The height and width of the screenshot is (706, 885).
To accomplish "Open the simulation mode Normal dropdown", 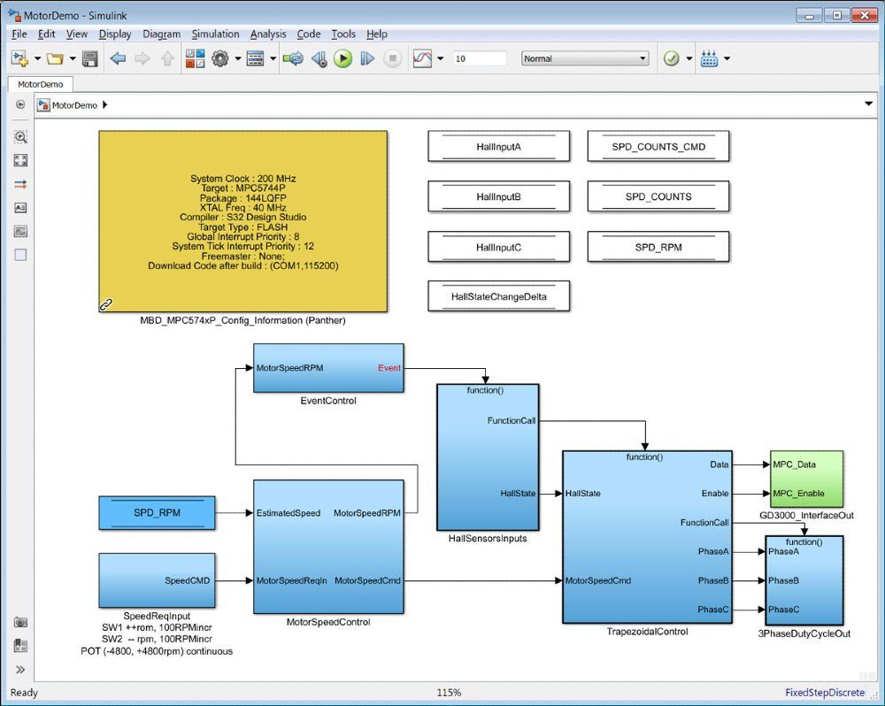I will click(x=585, y=58).
